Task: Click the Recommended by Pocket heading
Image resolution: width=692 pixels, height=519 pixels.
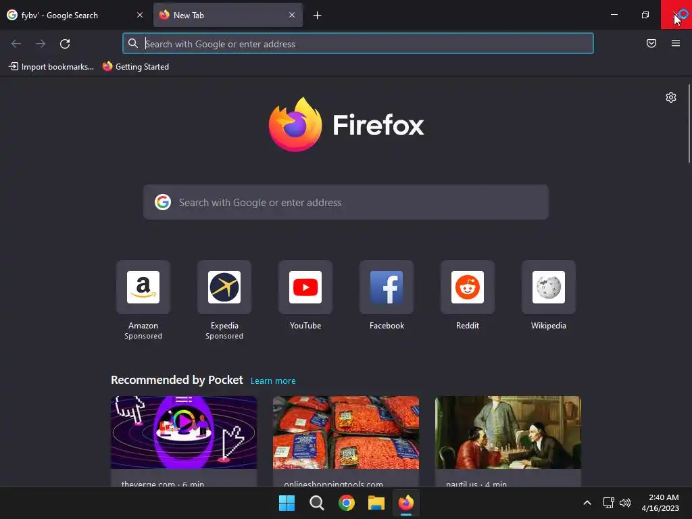Action: pos(177,380)
